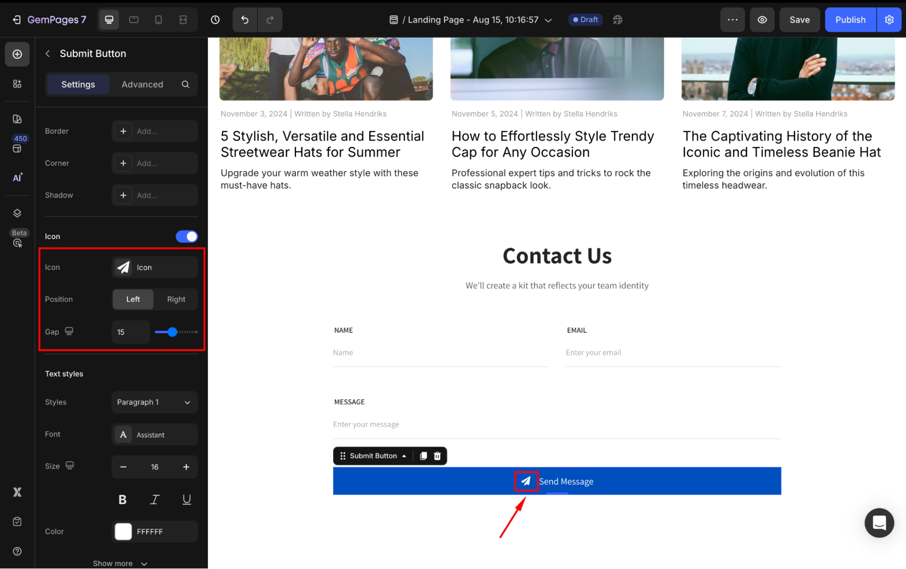The width and height of the screenshot is (906, 569).
Task: Click the Publish button
Action: click(x=850, y=20)
